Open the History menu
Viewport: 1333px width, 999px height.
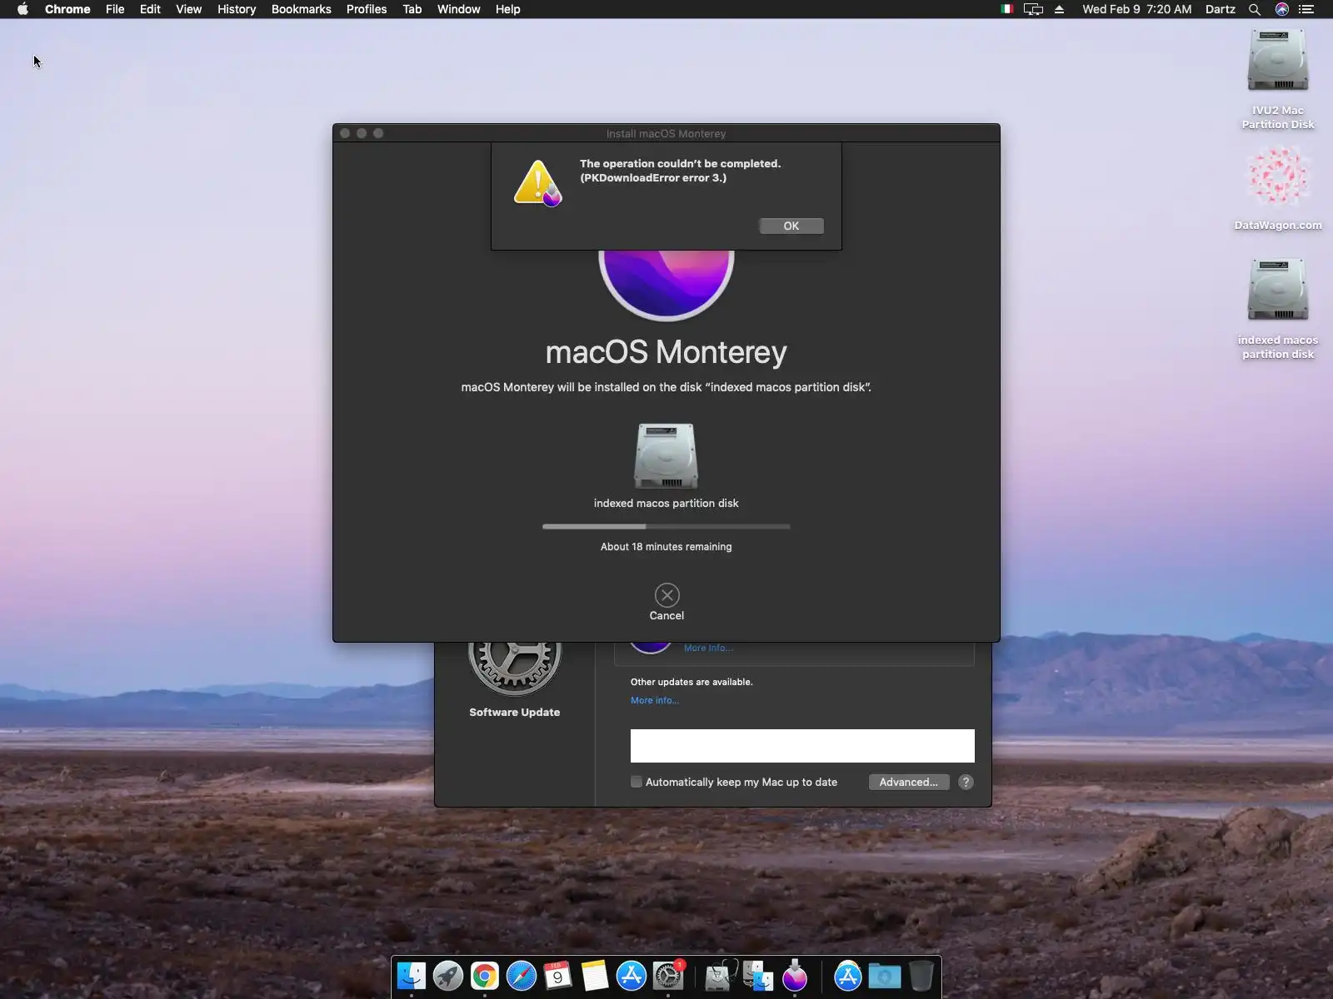click(x=237, y=9)
